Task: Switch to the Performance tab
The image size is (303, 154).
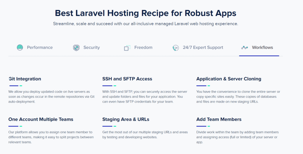Action: (40, 48)
